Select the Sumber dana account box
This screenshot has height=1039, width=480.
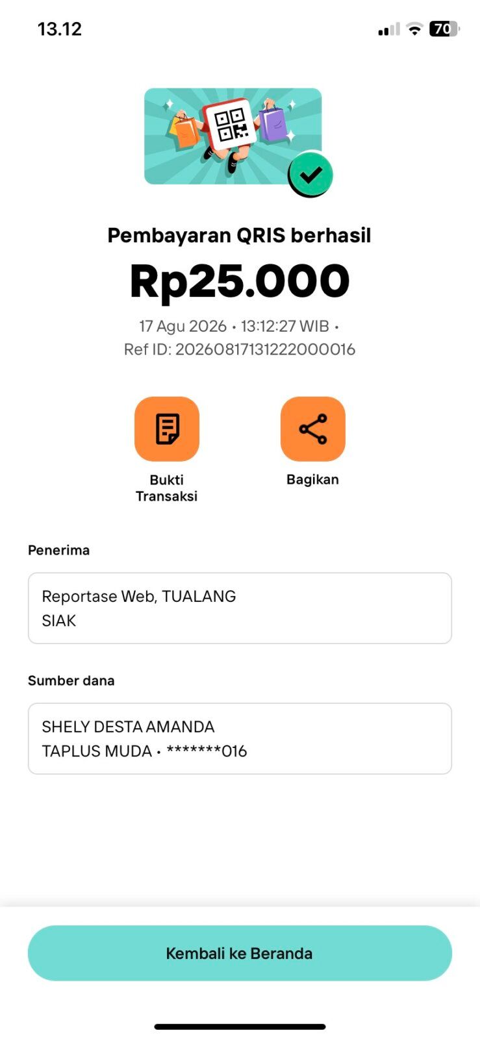(x=240, y=738)
